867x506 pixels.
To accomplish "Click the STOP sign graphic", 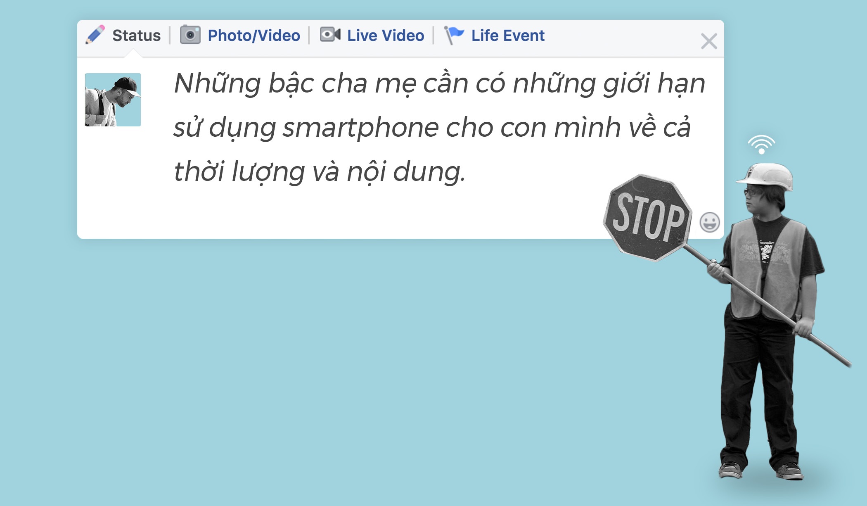I will tap(647, 218).
